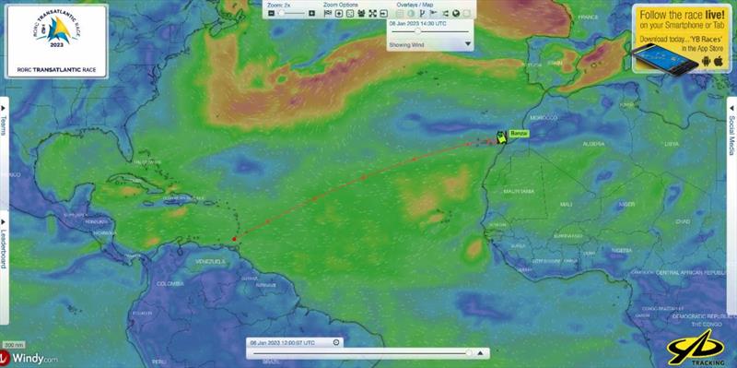Click the Zoom: 2x label
This screenshot has height=368, width=737.
point(279,5)
